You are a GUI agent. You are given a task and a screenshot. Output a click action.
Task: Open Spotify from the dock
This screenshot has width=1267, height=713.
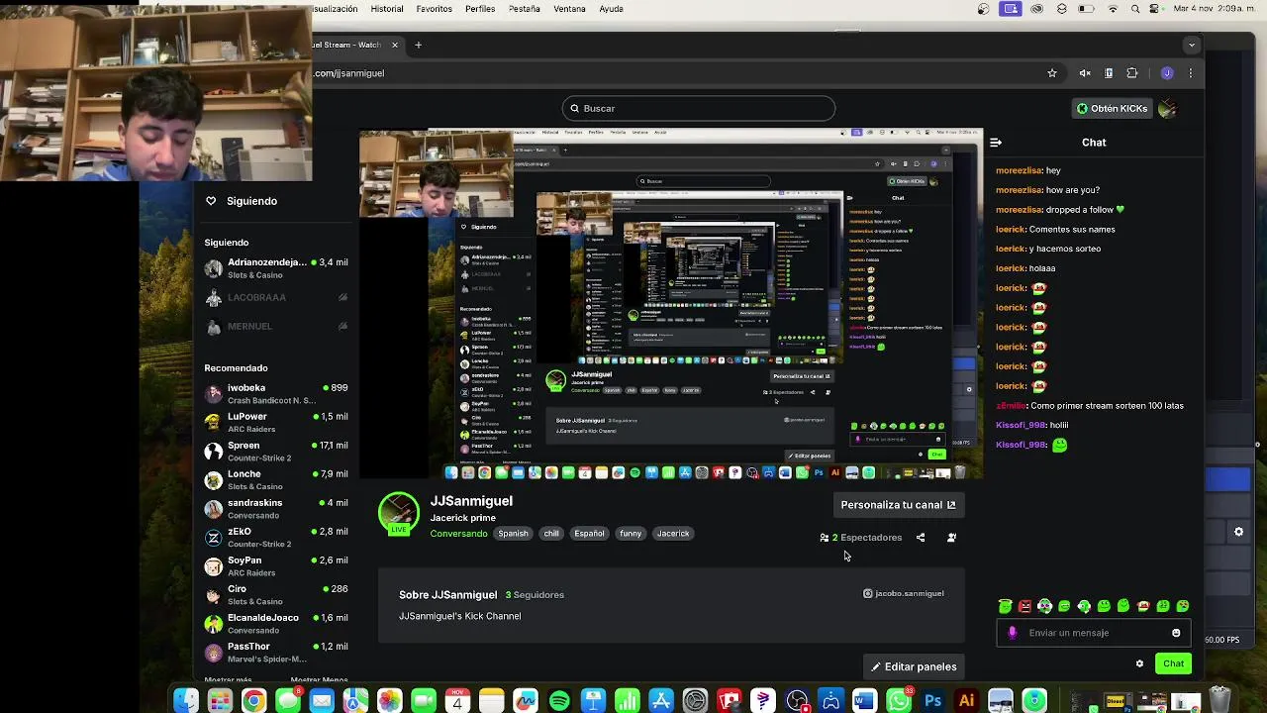point(559,701)
